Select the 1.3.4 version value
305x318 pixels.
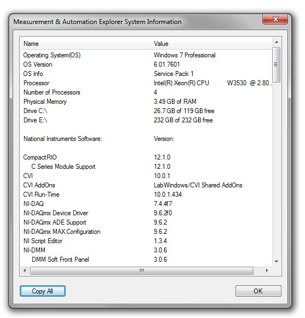160,241
